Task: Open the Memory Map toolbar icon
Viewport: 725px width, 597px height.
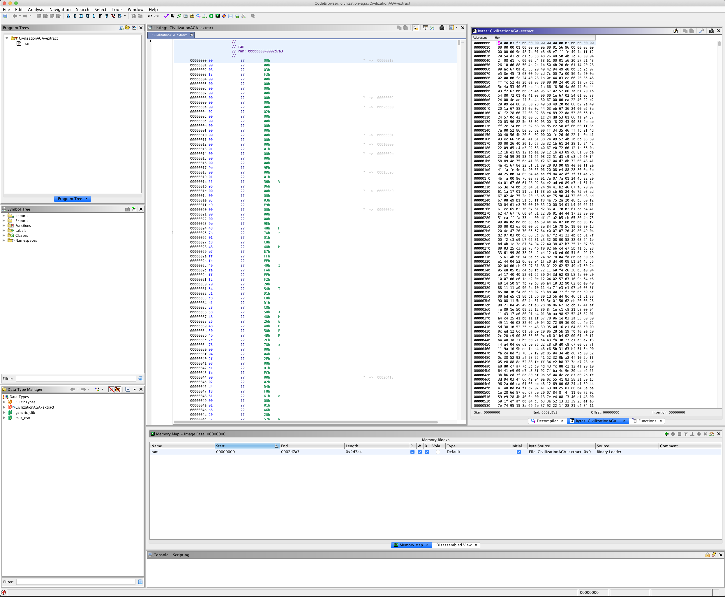Action: tap(218, 16)
